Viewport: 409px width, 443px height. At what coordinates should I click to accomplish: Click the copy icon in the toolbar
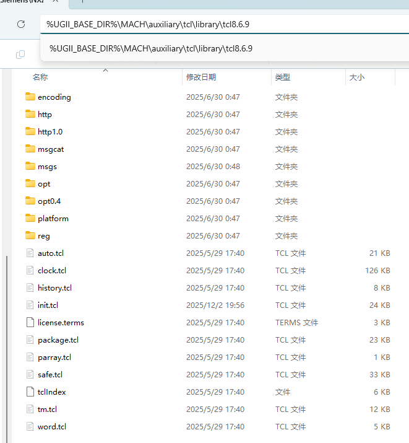(x=20, y=55)
